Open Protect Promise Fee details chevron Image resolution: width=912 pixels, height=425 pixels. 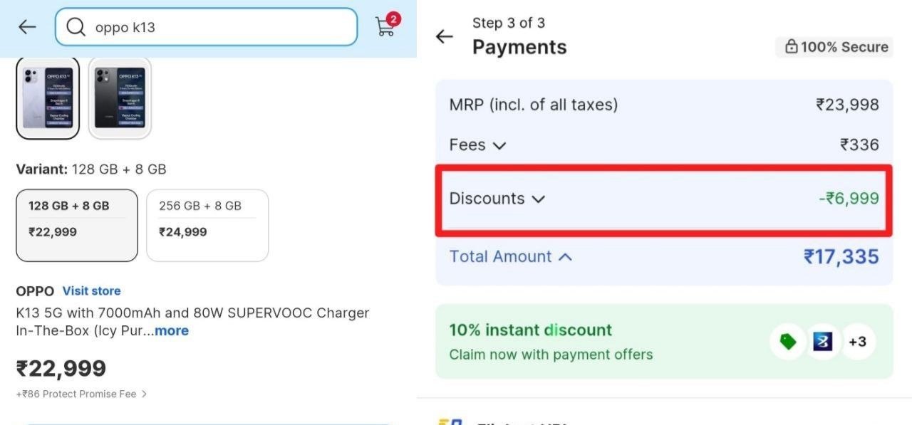click(145, 394)
